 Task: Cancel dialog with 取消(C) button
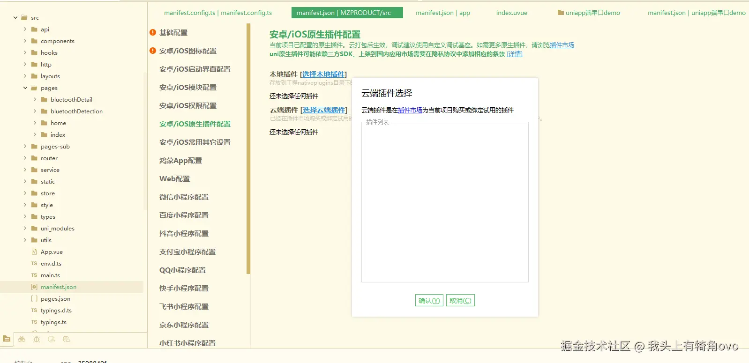[x=460, y=300]
